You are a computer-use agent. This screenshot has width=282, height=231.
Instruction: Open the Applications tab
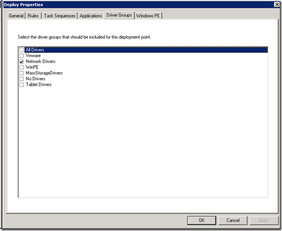tap(91, 16)
